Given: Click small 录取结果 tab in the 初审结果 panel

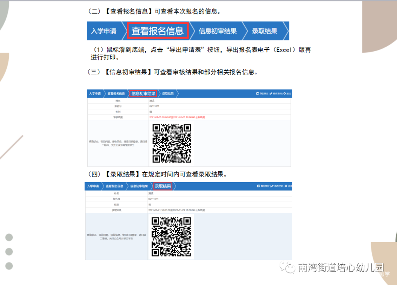Looking at the screenshot, I should [168, 94].
